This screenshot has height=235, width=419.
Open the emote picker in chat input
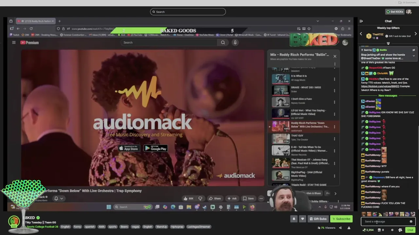point(411,222)
